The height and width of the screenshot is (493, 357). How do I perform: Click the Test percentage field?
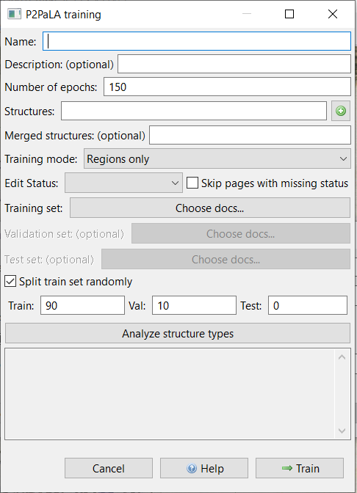click(308, 305)
